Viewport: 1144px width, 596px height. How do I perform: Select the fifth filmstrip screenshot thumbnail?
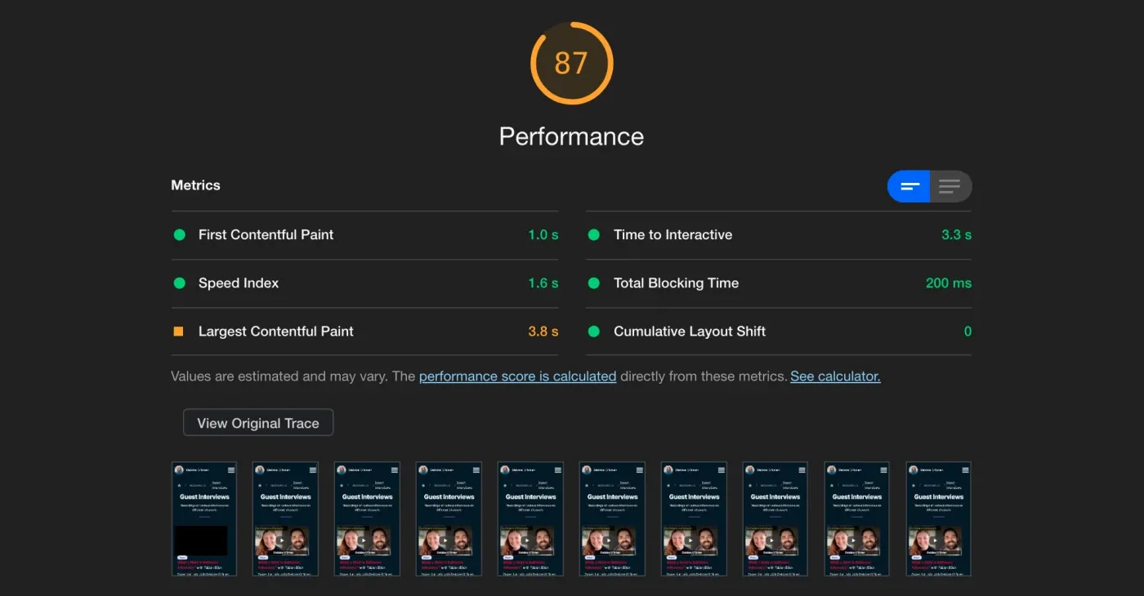pyautogui.click(x=530, y=518)
